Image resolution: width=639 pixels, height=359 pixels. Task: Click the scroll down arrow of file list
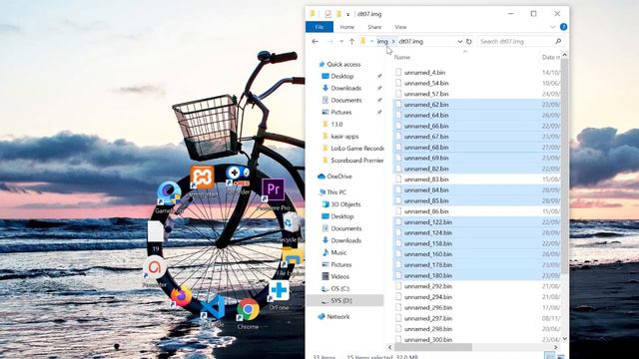pyautogui.click(x=564, y=339)
